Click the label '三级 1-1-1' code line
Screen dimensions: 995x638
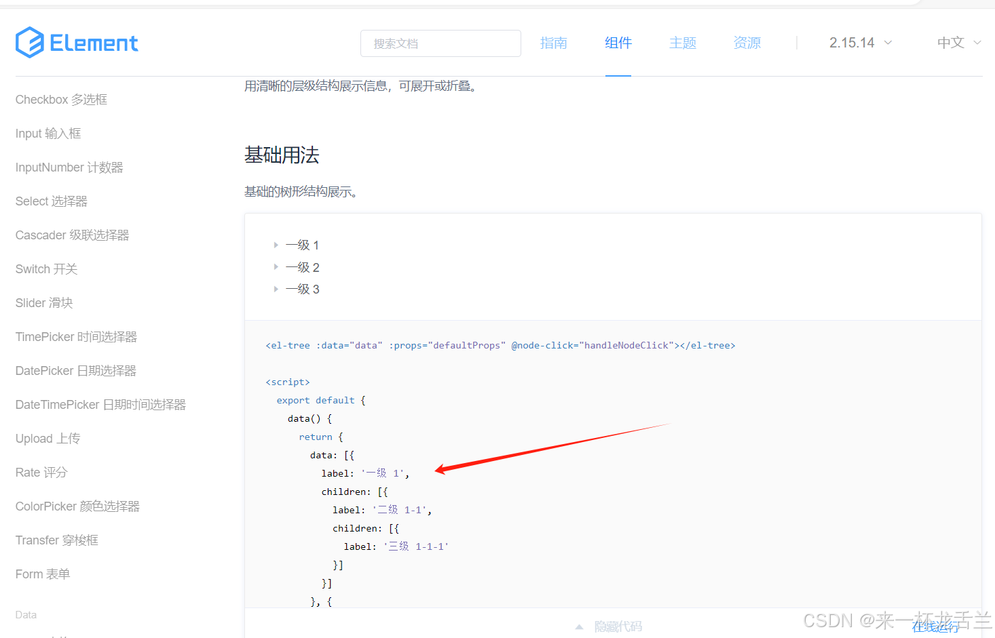point(396,546)
